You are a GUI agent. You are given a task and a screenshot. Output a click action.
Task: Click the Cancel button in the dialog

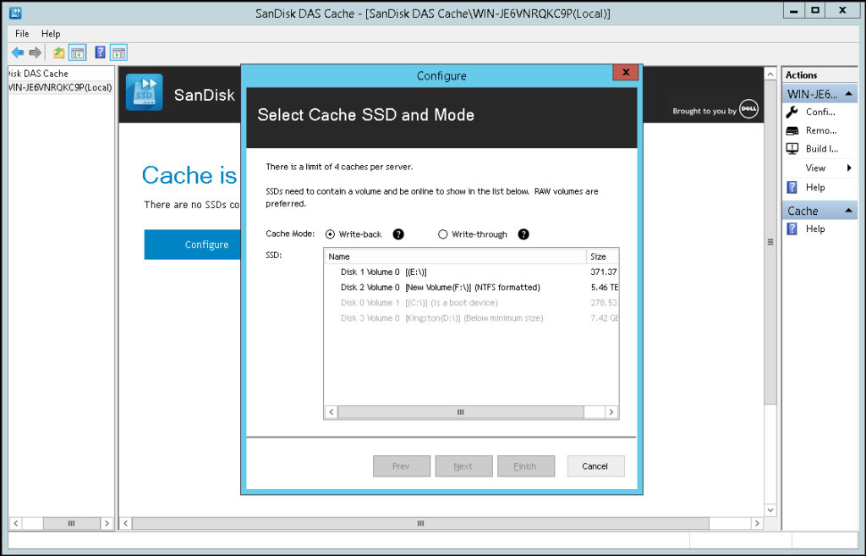(595, 466)
